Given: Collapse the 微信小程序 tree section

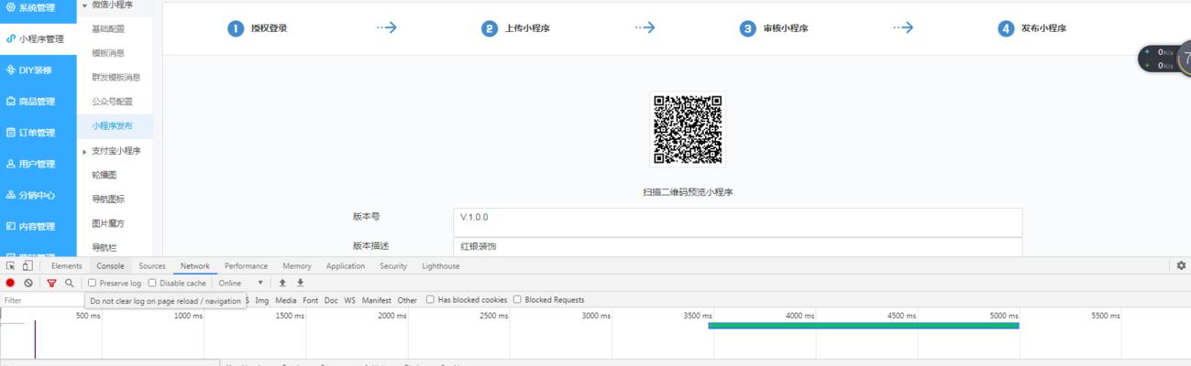Looking at the screenshot, I should pos(84,5).
